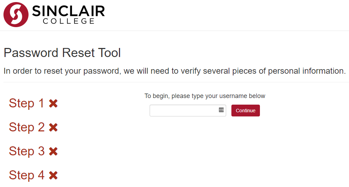Click the divider line below the description
The height and width of the screenshot is (187, 349).
click(x=174, y=82)
